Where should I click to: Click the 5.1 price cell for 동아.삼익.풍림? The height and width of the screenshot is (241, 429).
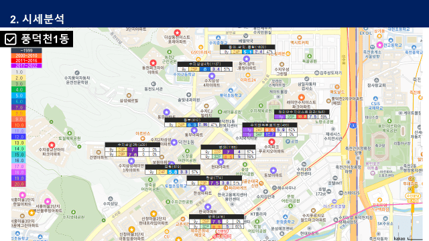click(x=247, y=52)
